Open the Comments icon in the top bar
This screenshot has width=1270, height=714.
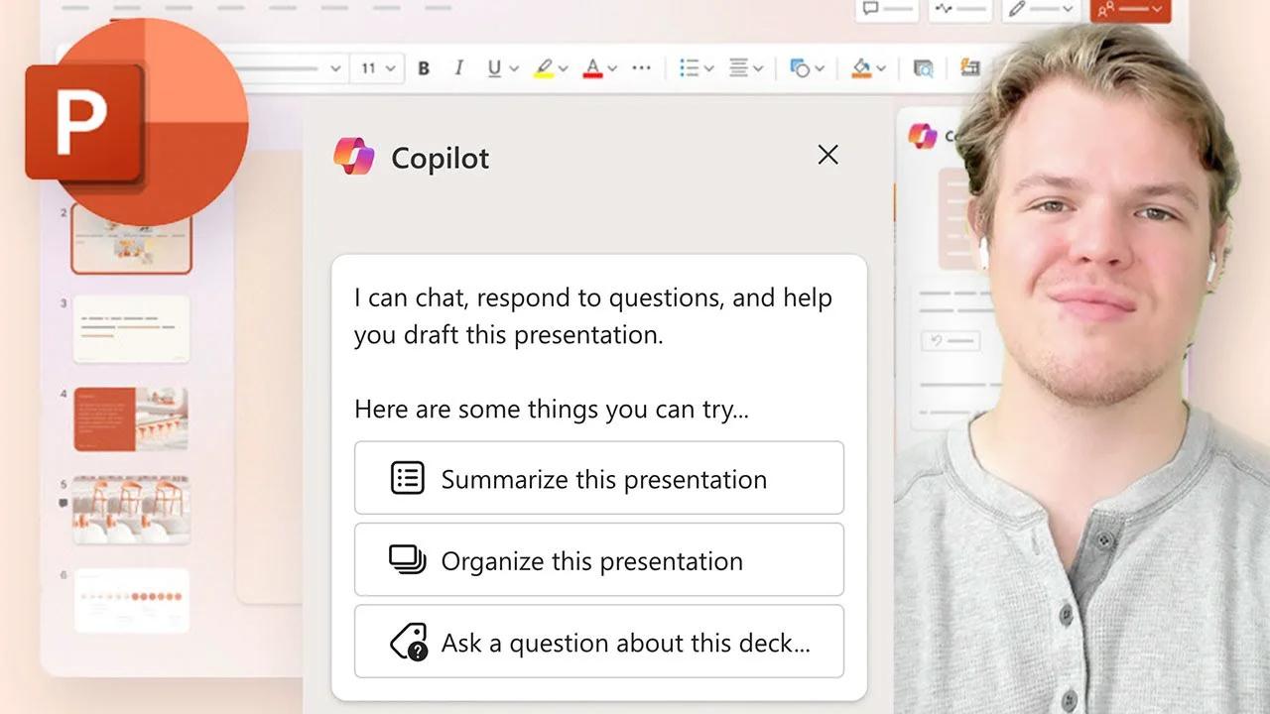870,11
